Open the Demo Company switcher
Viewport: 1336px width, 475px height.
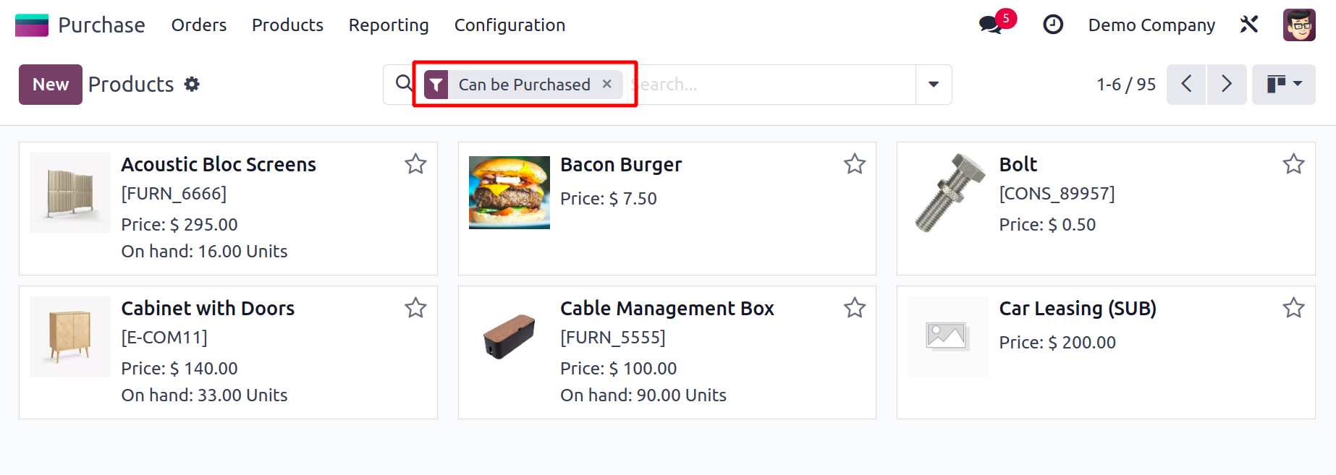click(1151, 25)
